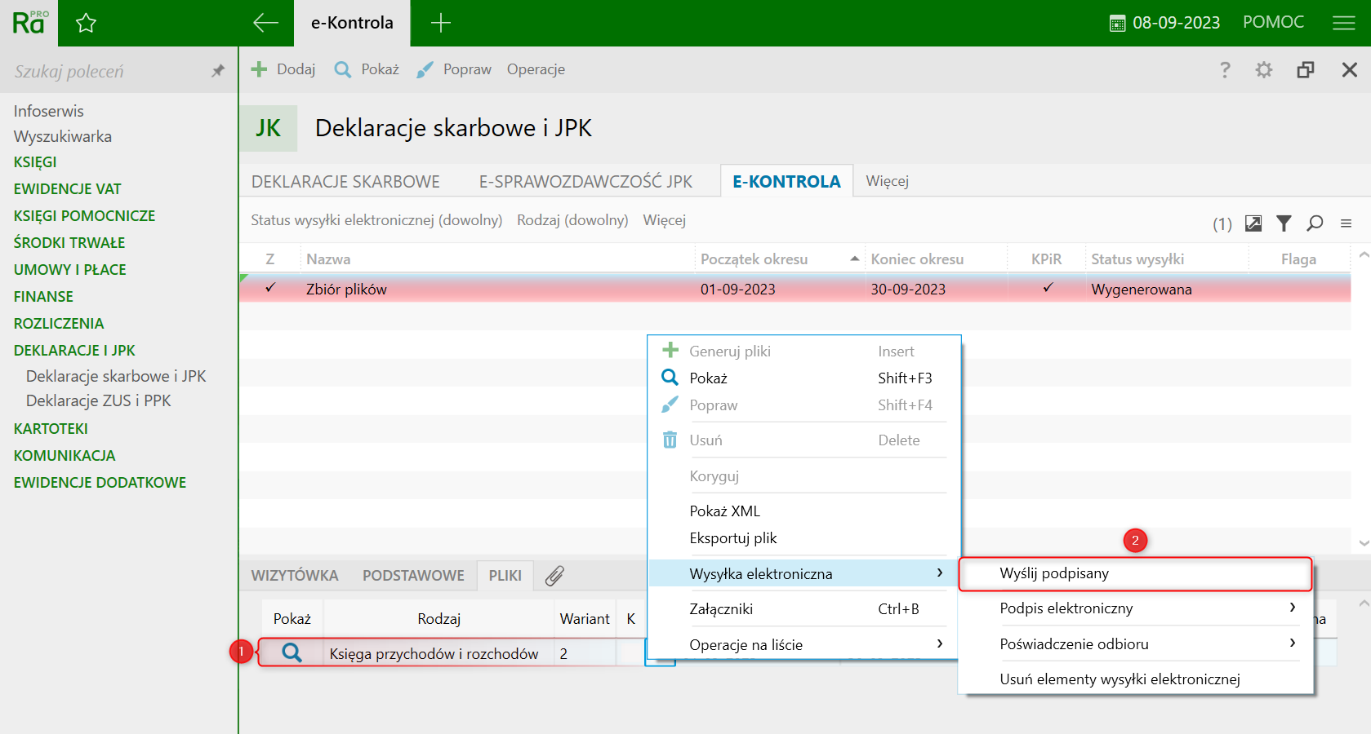
Task: Expand the EWIDENCJE VAT section
Action: [x=67, y=188]
